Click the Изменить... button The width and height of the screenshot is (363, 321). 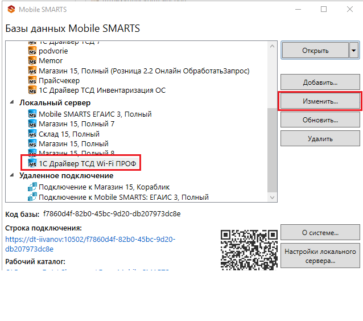tap(320, 101)
